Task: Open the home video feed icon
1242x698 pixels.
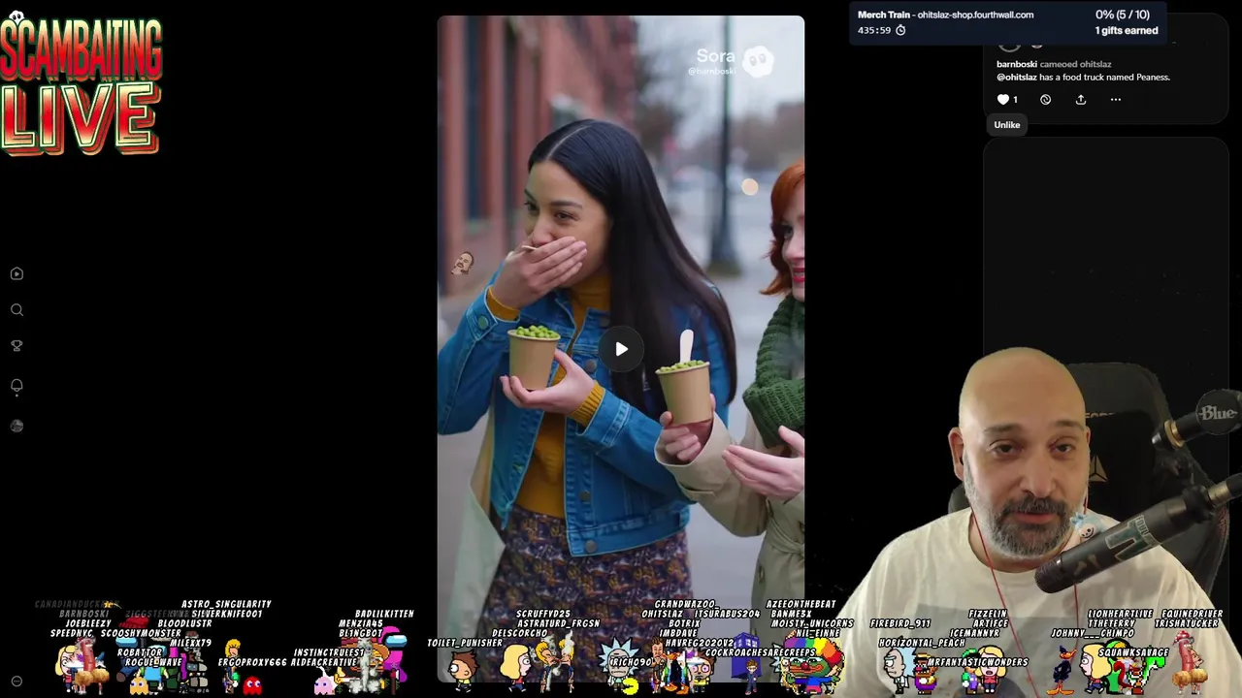Action: (x=16, y=273)
